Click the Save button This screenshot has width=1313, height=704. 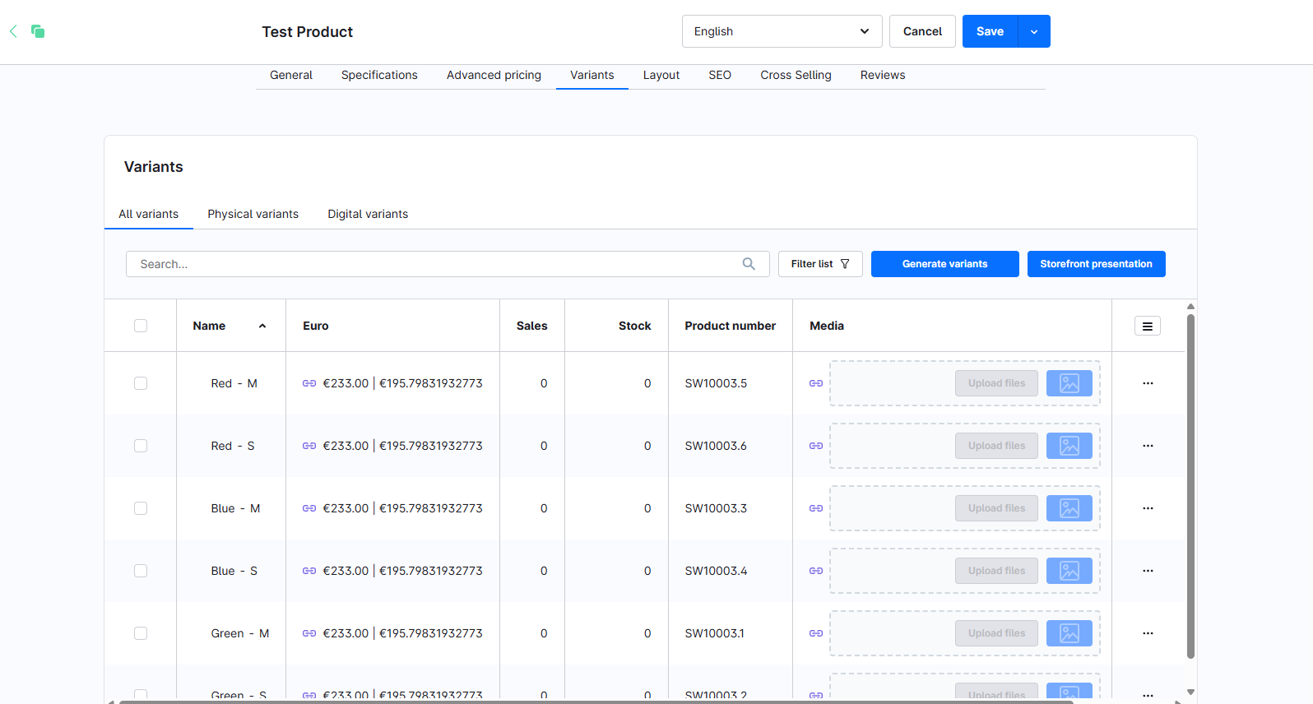pos(990,31)
